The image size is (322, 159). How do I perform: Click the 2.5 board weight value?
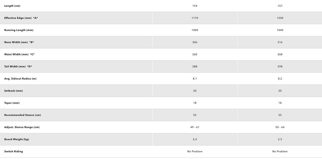280,139
